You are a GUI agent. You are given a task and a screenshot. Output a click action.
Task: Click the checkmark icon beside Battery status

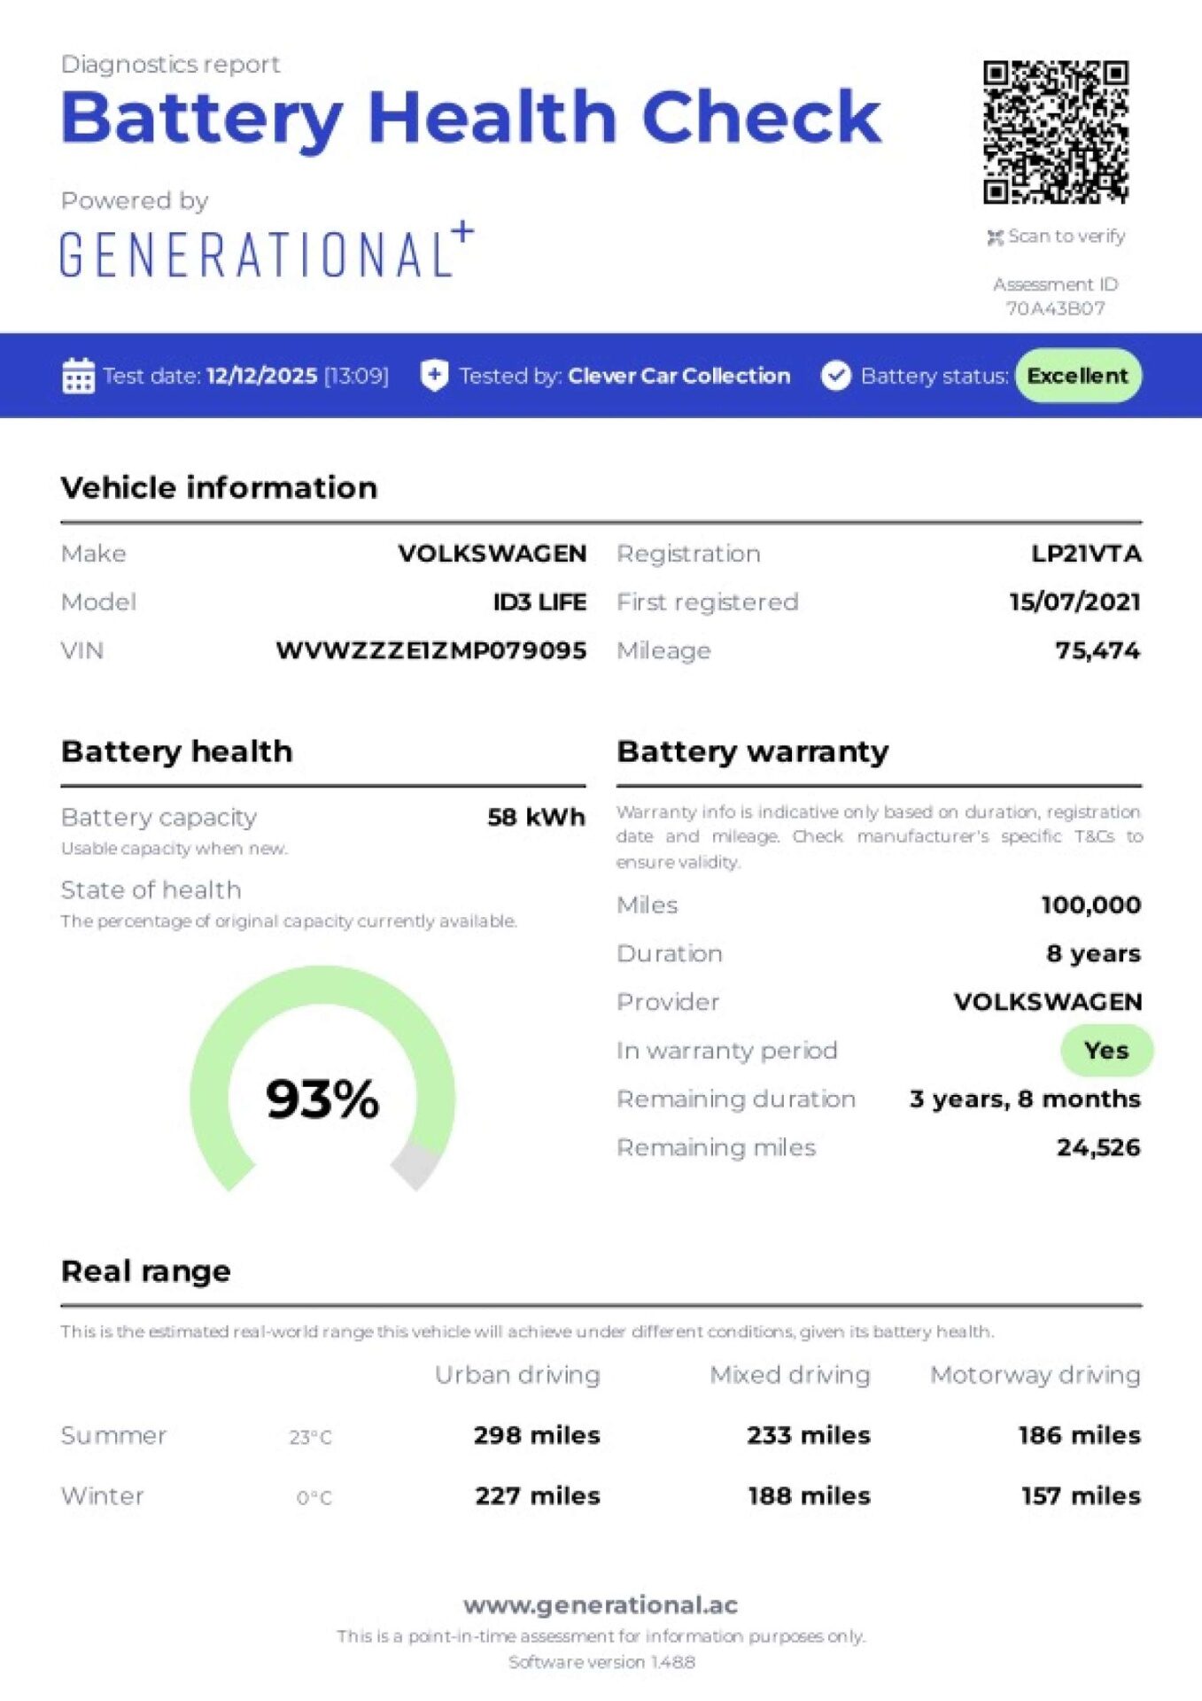(835, 376)
